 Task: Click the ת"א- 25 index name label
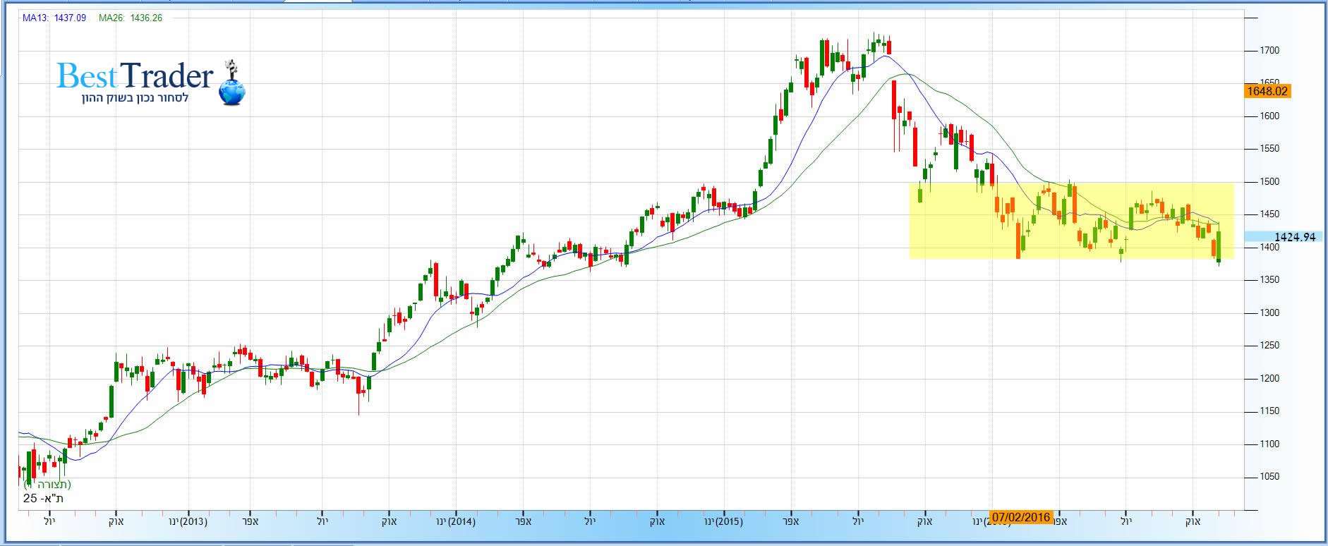pos(43,499)
